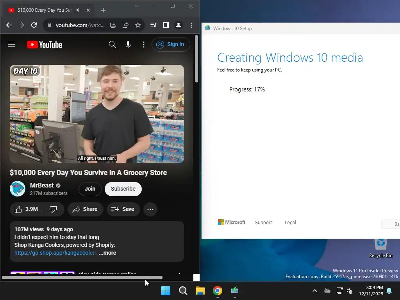Click OneDrive cloud tray icon
Screen dimensions: 400x300
327,291
